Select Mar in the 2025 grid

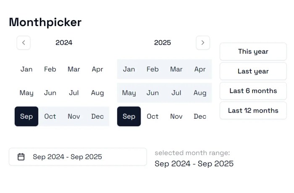[176, 69]
